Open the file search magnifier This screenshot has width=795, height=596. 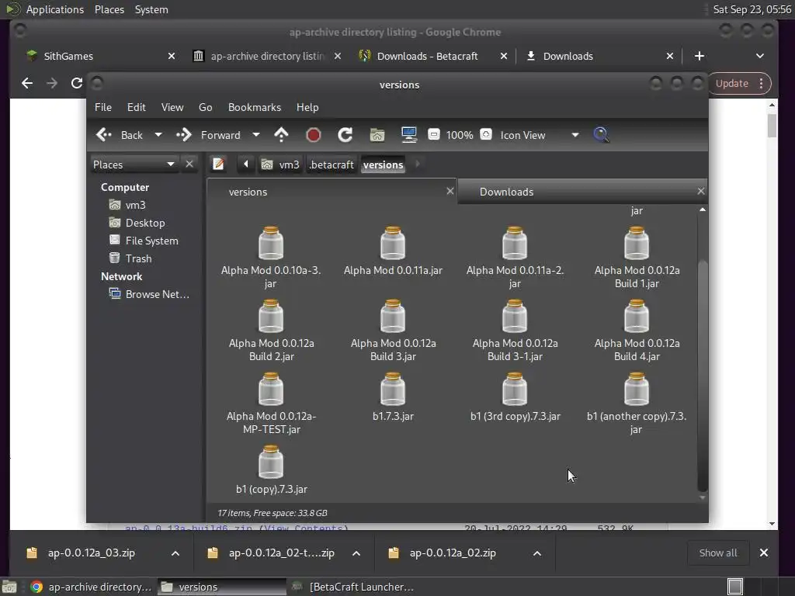point(601,135)
